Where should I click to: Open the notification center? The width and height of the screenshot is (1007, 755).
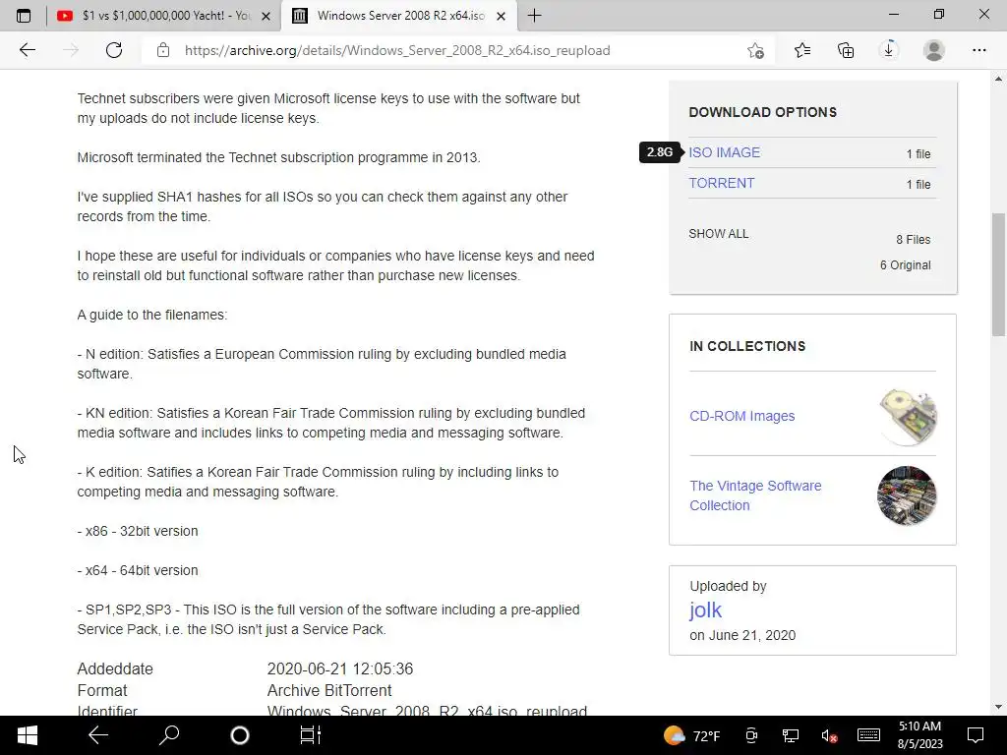(x=976, y=735)
